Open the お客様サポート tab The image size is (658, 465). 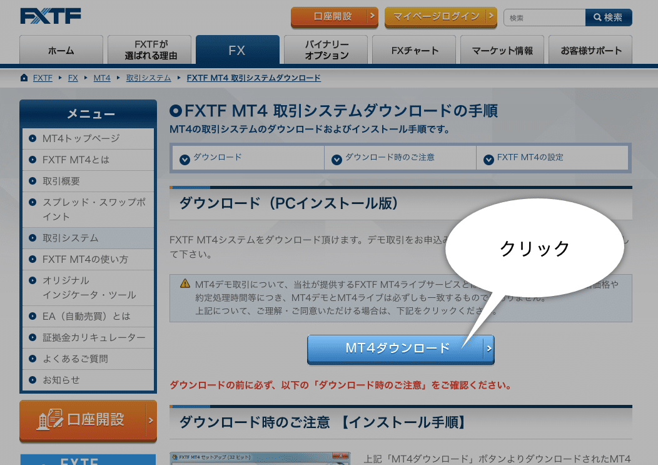click(x=590, y=50)
